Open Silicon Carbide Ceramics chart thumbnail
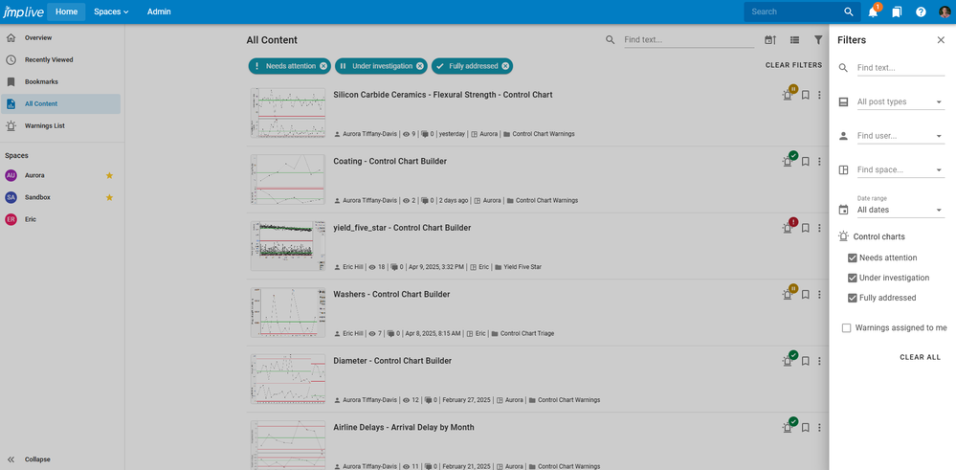Viewport: 956px width, 470px height. point(288,113)
